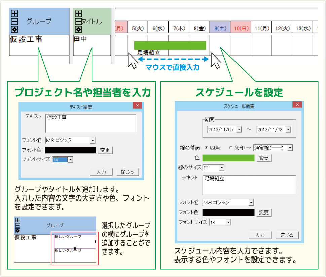Select the 四角 line type radio button
The image size is (326, 277).
point(206,148)
